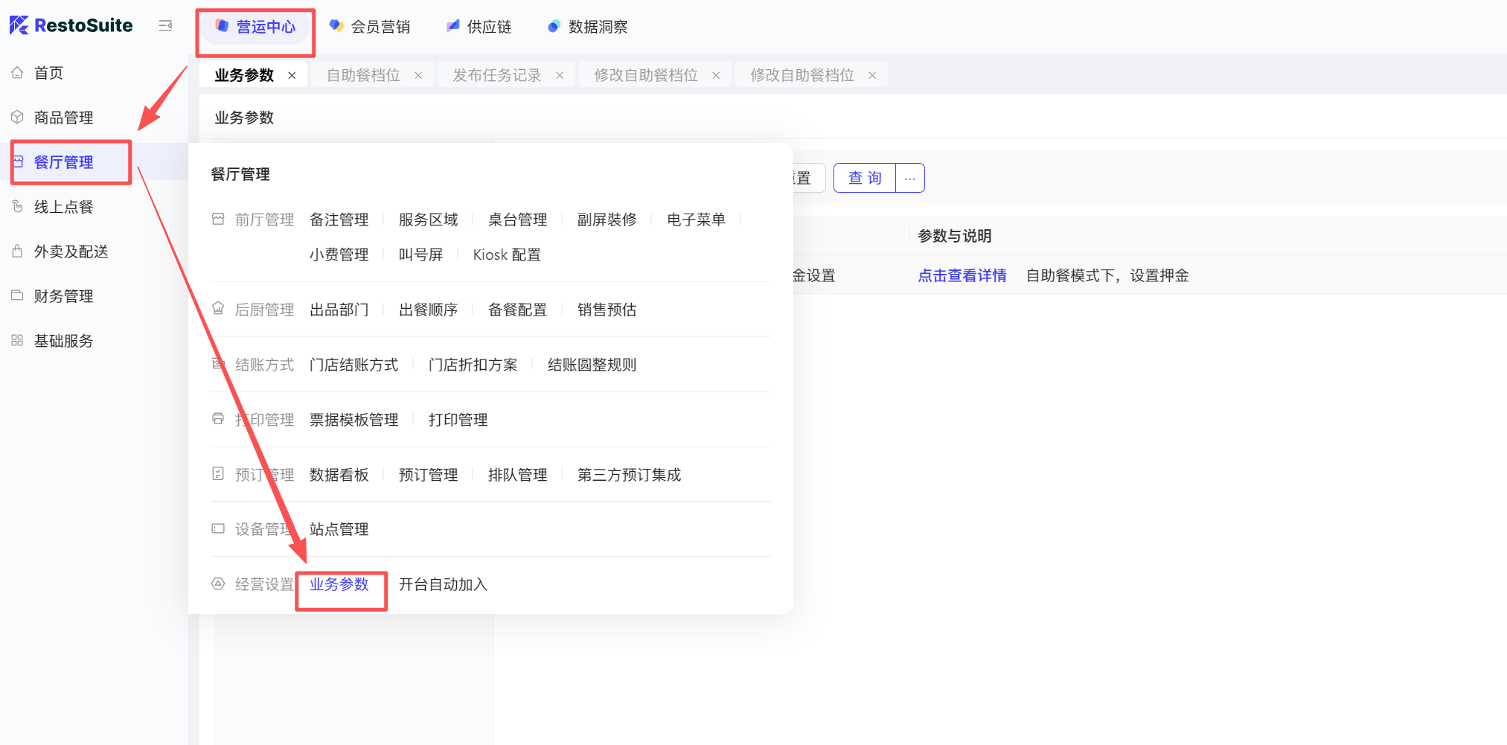The width and height of the screenshot is (1507, 745).
Task: Click the 供应链 icon in the top navigation
Action: [x=452, y=27]
